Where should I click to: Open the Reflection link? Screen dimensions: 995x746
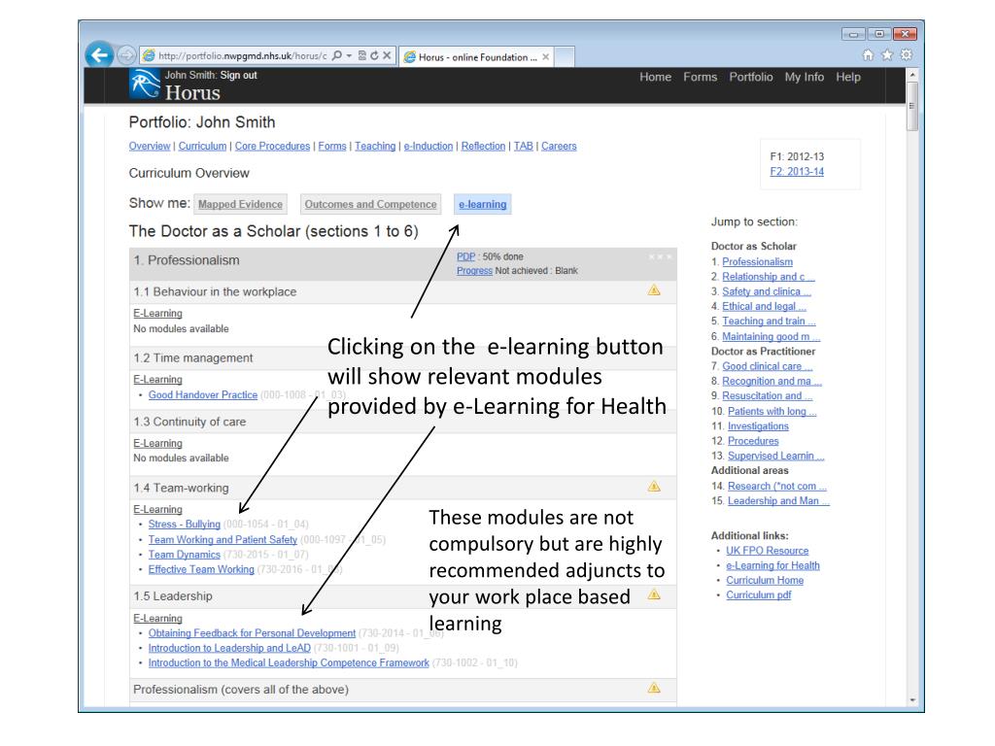coord(483,146)
